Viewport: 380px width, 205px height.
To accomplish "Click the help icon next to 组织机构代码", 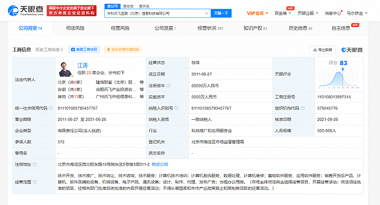I will coord(303,108).
